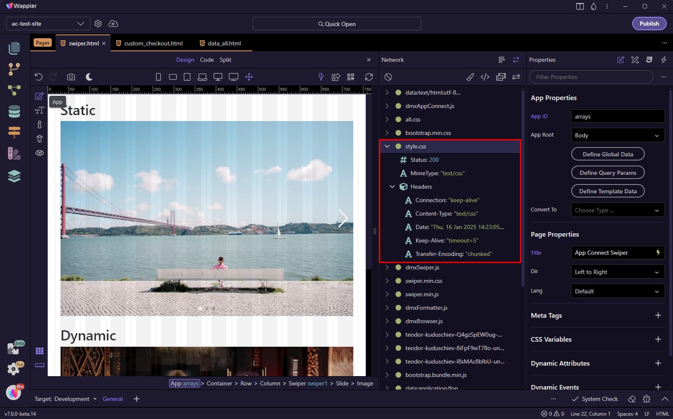The image size is (673, 419).
Task: Open the ac-test-site project dropdown
Action: (x=48, y=24)
